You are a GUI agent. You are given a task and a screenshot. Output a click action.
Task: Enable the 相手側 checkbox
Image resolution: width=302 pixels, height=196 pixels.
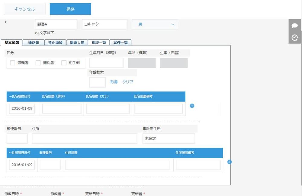(x=63, y=63)
